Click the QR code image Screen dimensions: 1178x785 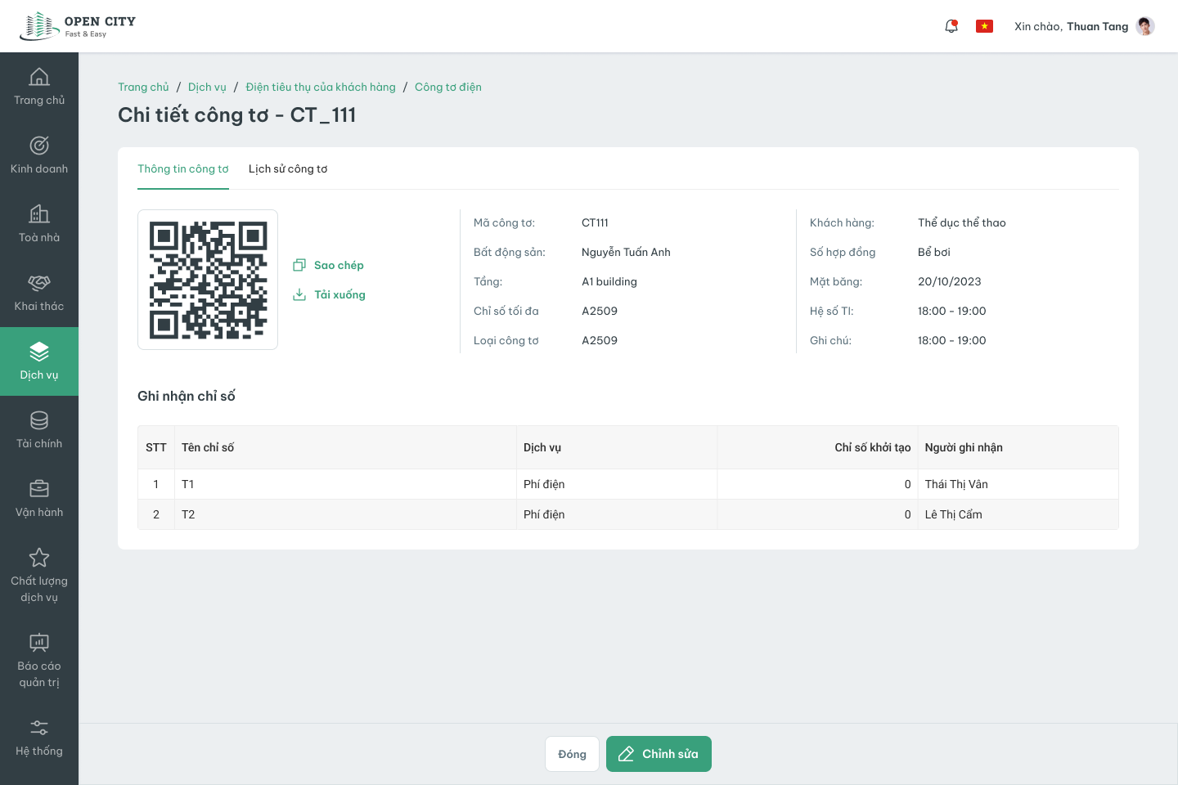208,280
